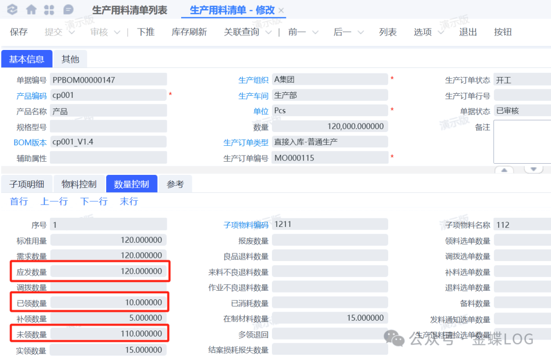Screen dimensions: 551x361
Task: Select the 物料控制 tab
Action: point(79,185)
